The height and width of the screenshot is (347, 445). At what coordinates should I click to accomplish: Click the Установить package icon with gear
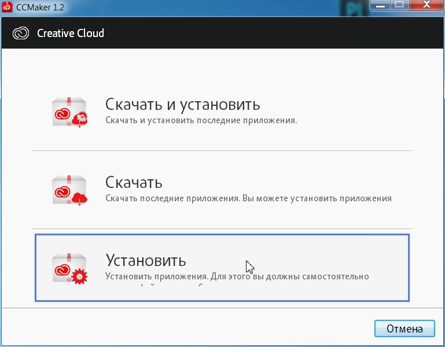click(70, 269)
